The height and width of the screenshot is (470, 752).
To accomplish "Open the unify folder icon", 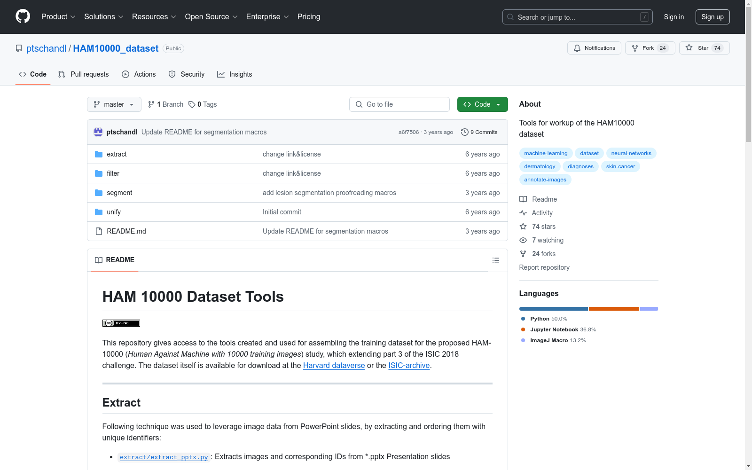I will (x=99, y=212).
